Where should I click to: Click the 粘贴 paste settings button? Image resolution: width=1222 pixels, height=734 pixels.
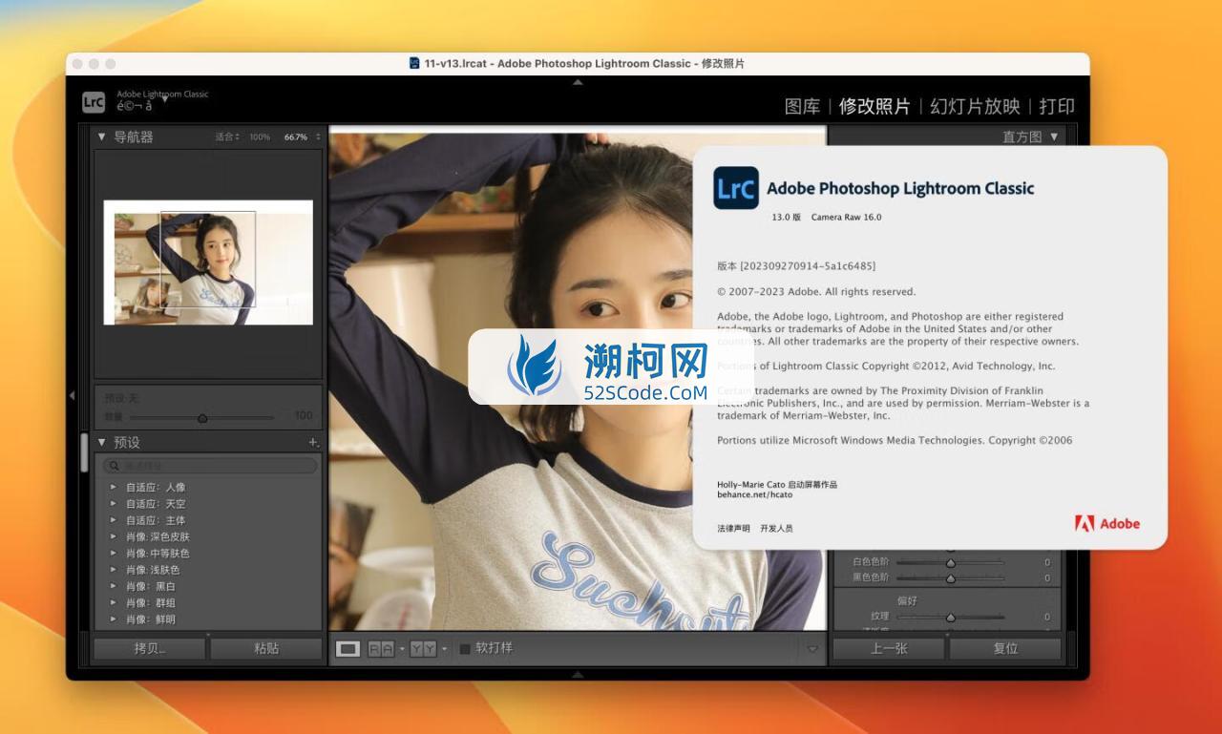pyautogui.click(x=266, y=648)
